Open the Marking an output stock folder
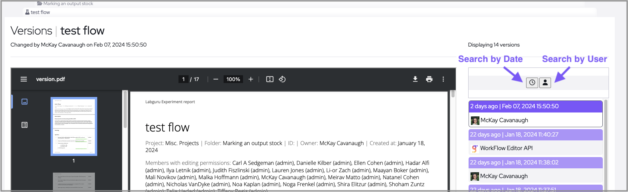The height and width of the screenshot is (192, 628). (68, 3)
